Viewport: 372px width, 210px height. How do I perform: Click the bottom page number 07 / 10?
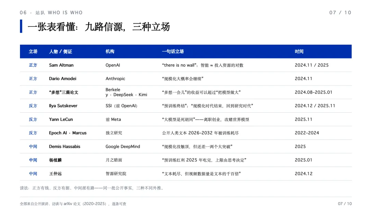click(345, 203)
